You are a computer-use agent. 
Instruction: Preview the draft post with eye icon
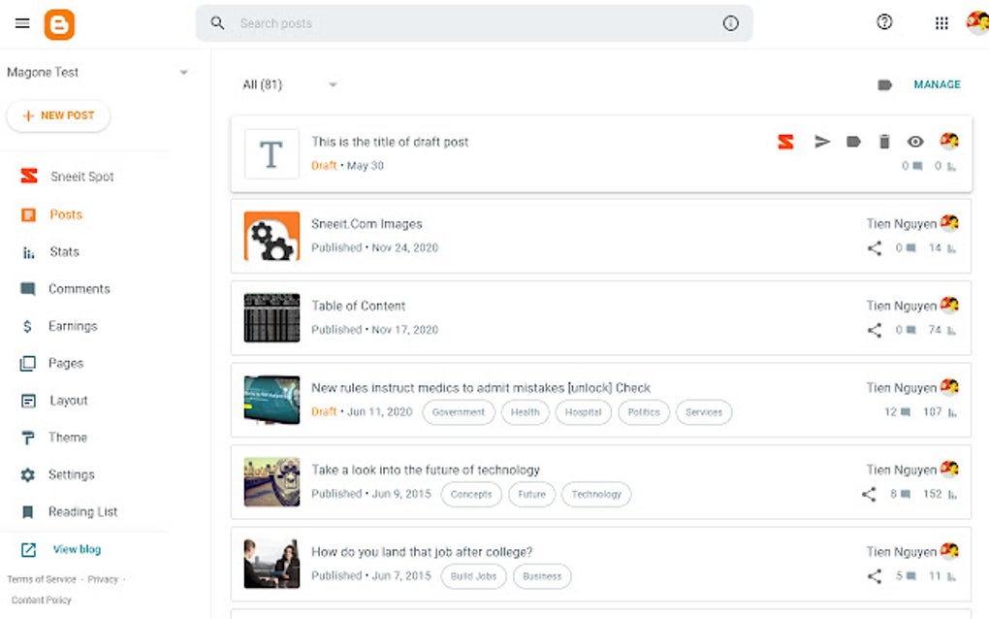pyautogui.click(x=915, y=142)
